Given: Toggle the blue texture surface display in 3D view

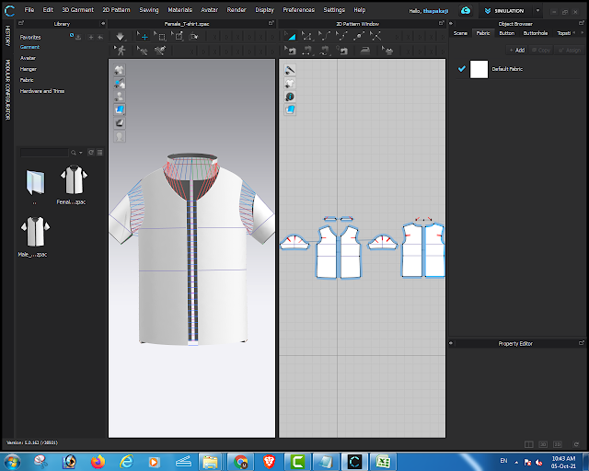Looking at the screenshot, I should [x=120, y=109].
